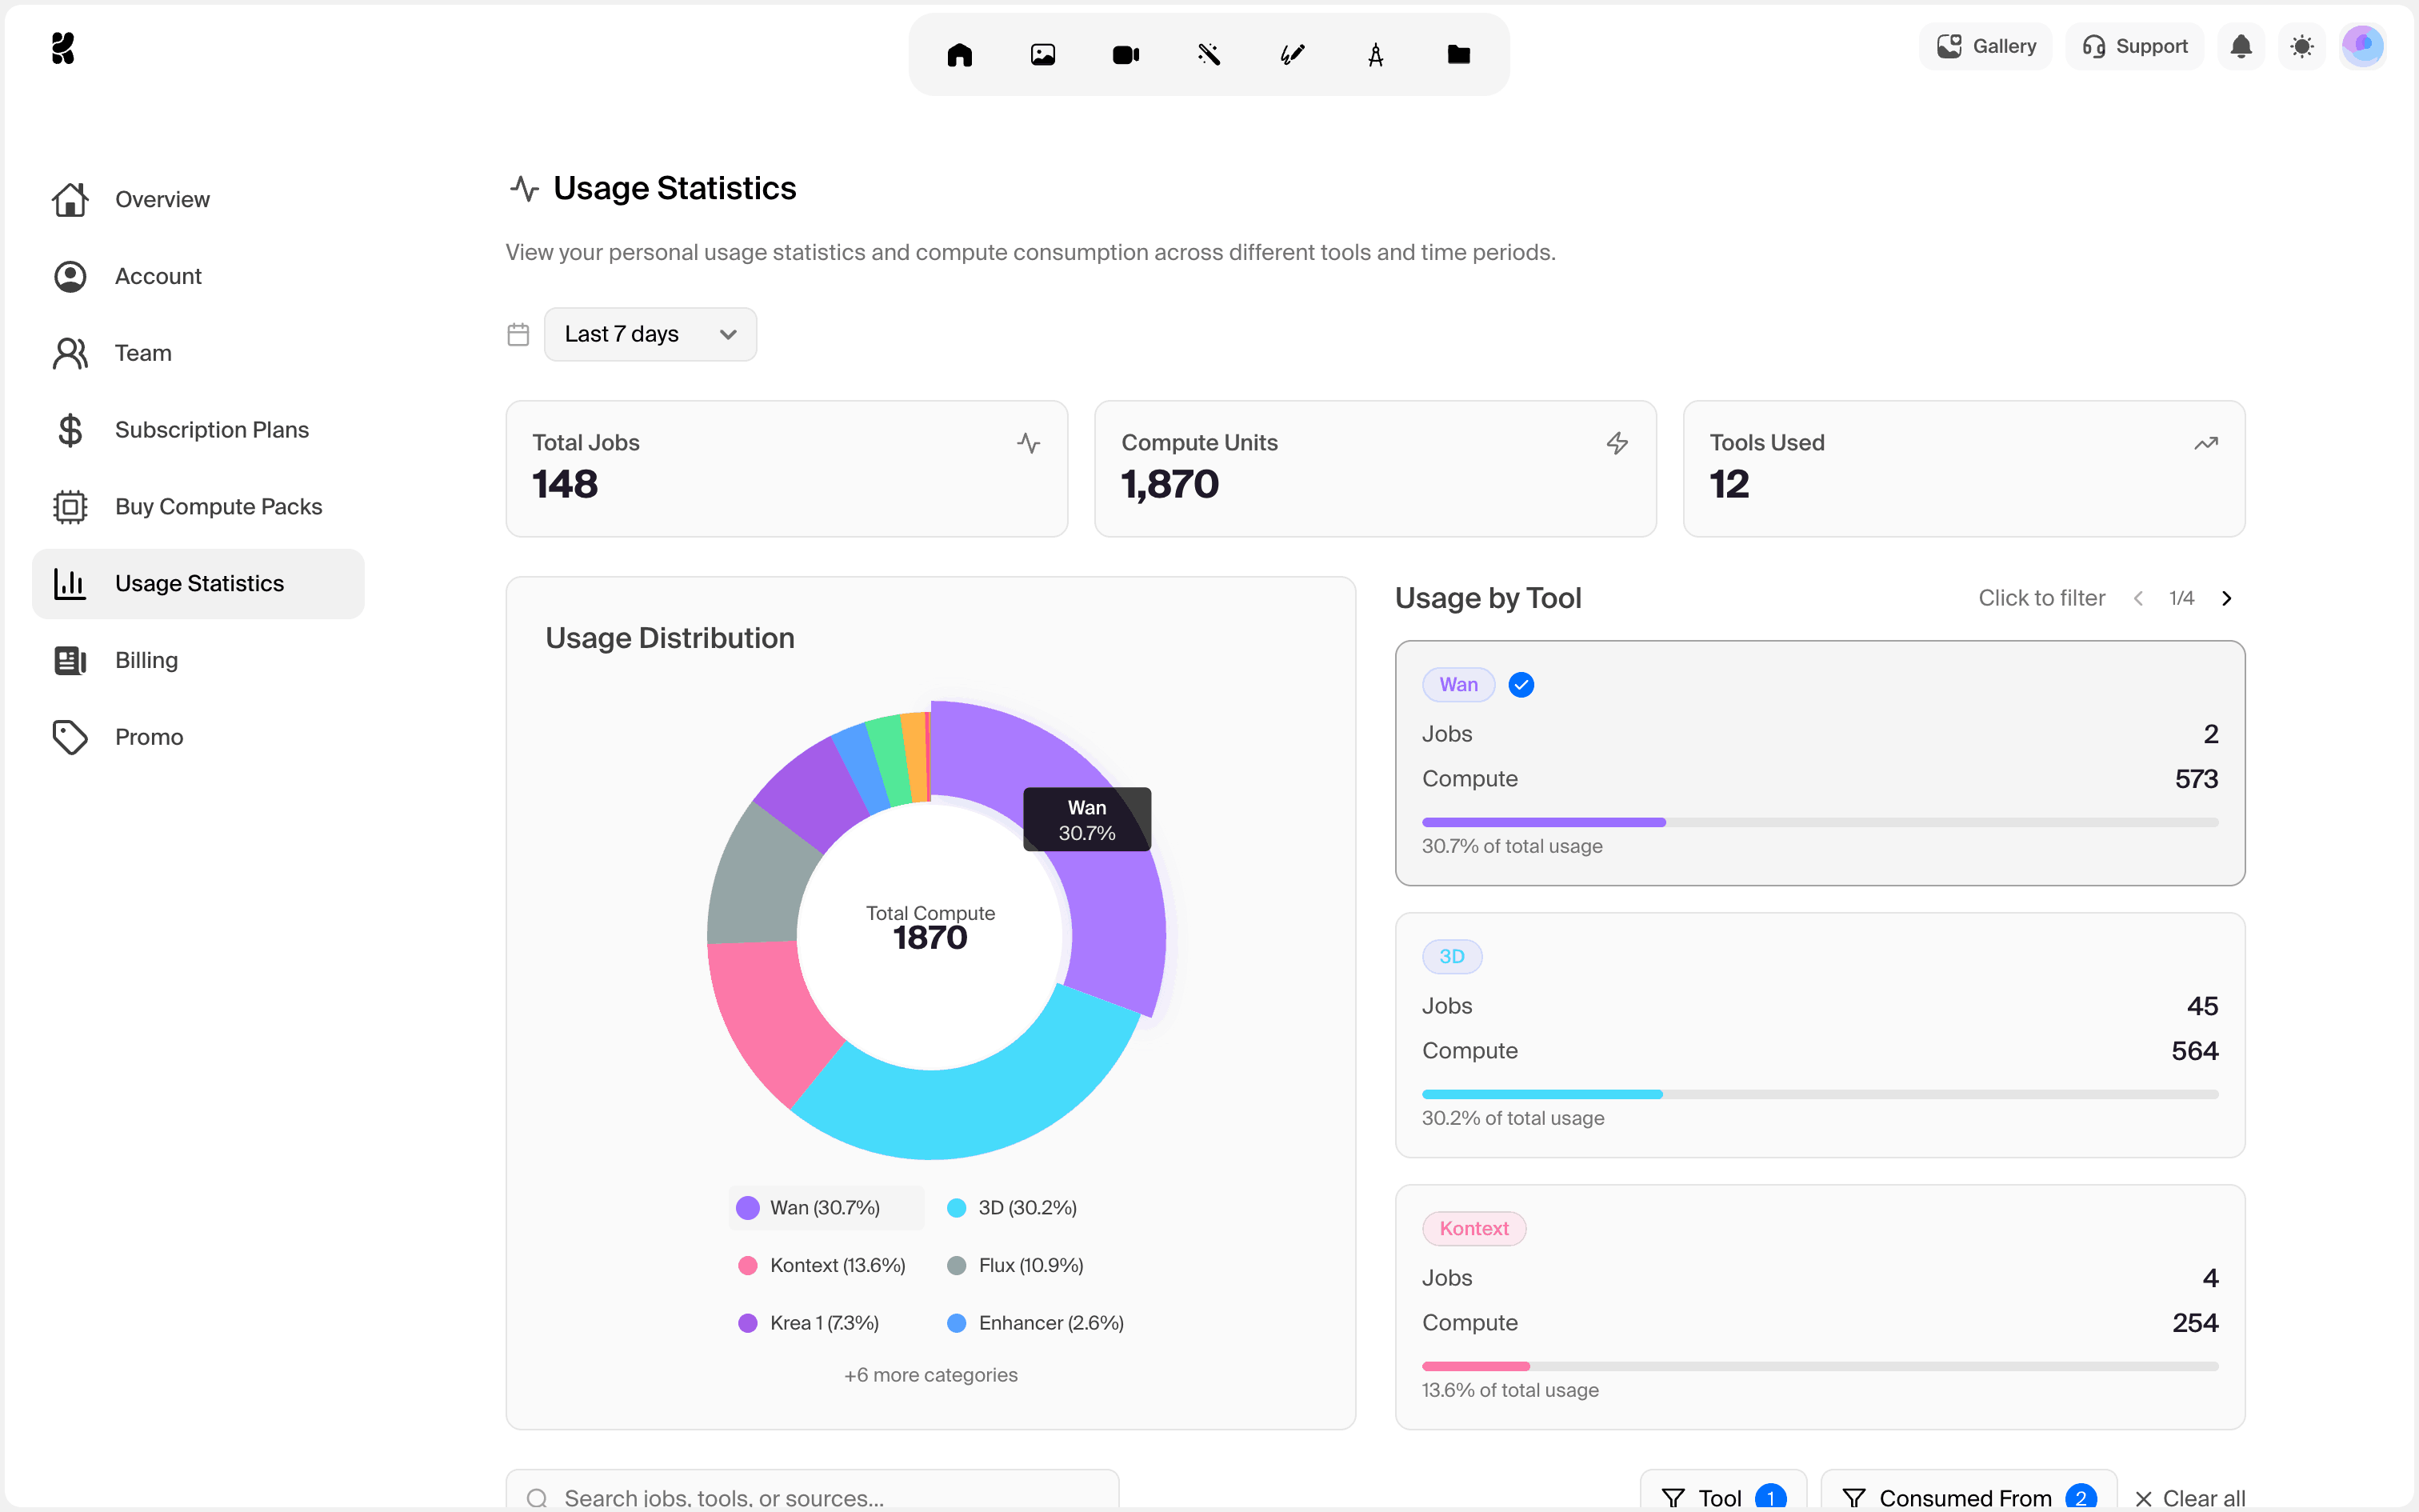Open the Home tab in top navigation

click(x=960, y=54)
